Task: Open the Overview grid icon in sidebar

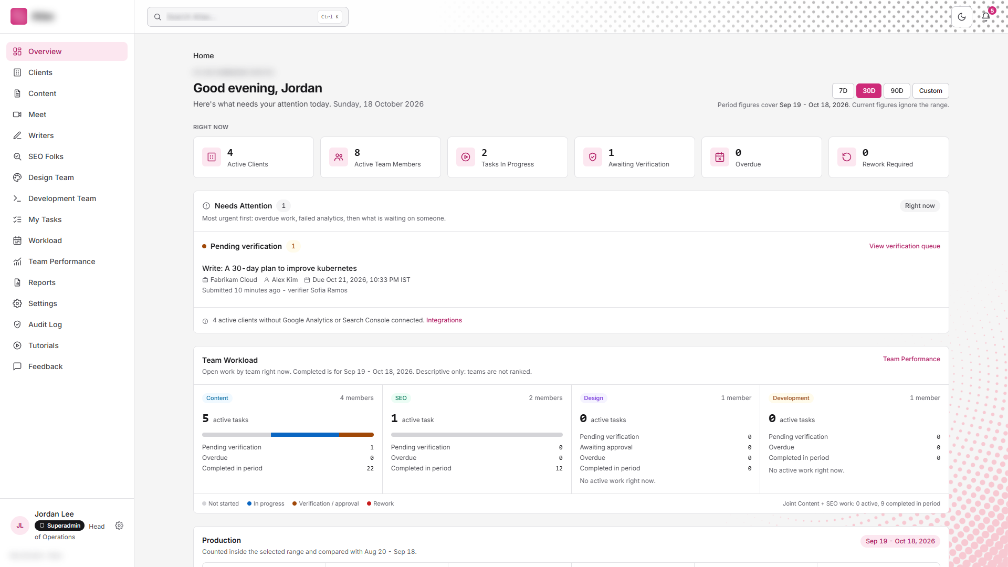Action: (x=17, y=51)
